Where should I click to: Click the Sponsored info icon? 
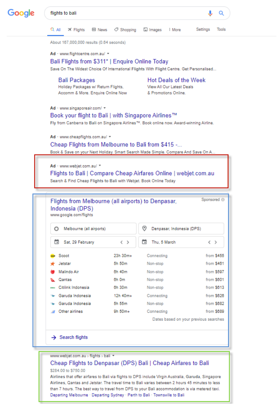pos(223,200)
